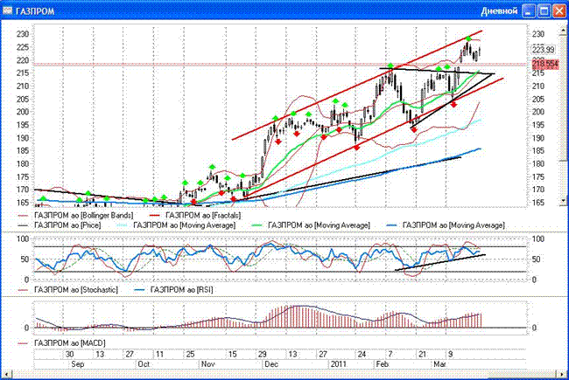Select legend entry 'ГАЗПРОМ ао [Stochastic]'
Viewport: 569px width, 380px height.
pyautogui.click(x=76, y=290)
